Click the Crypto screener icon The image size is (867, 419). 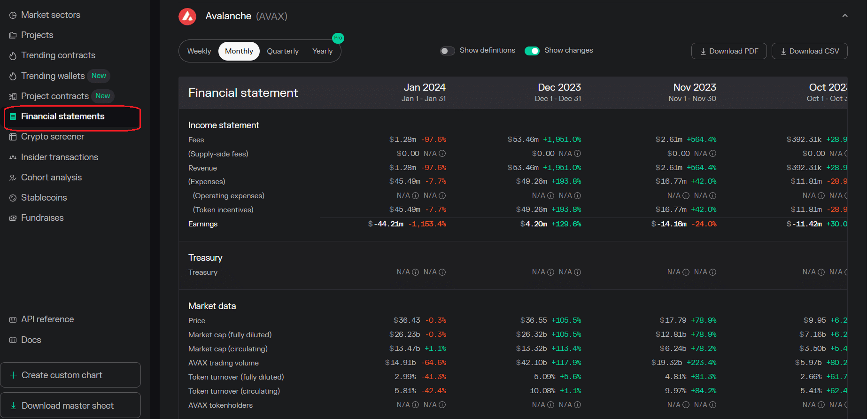13,137
